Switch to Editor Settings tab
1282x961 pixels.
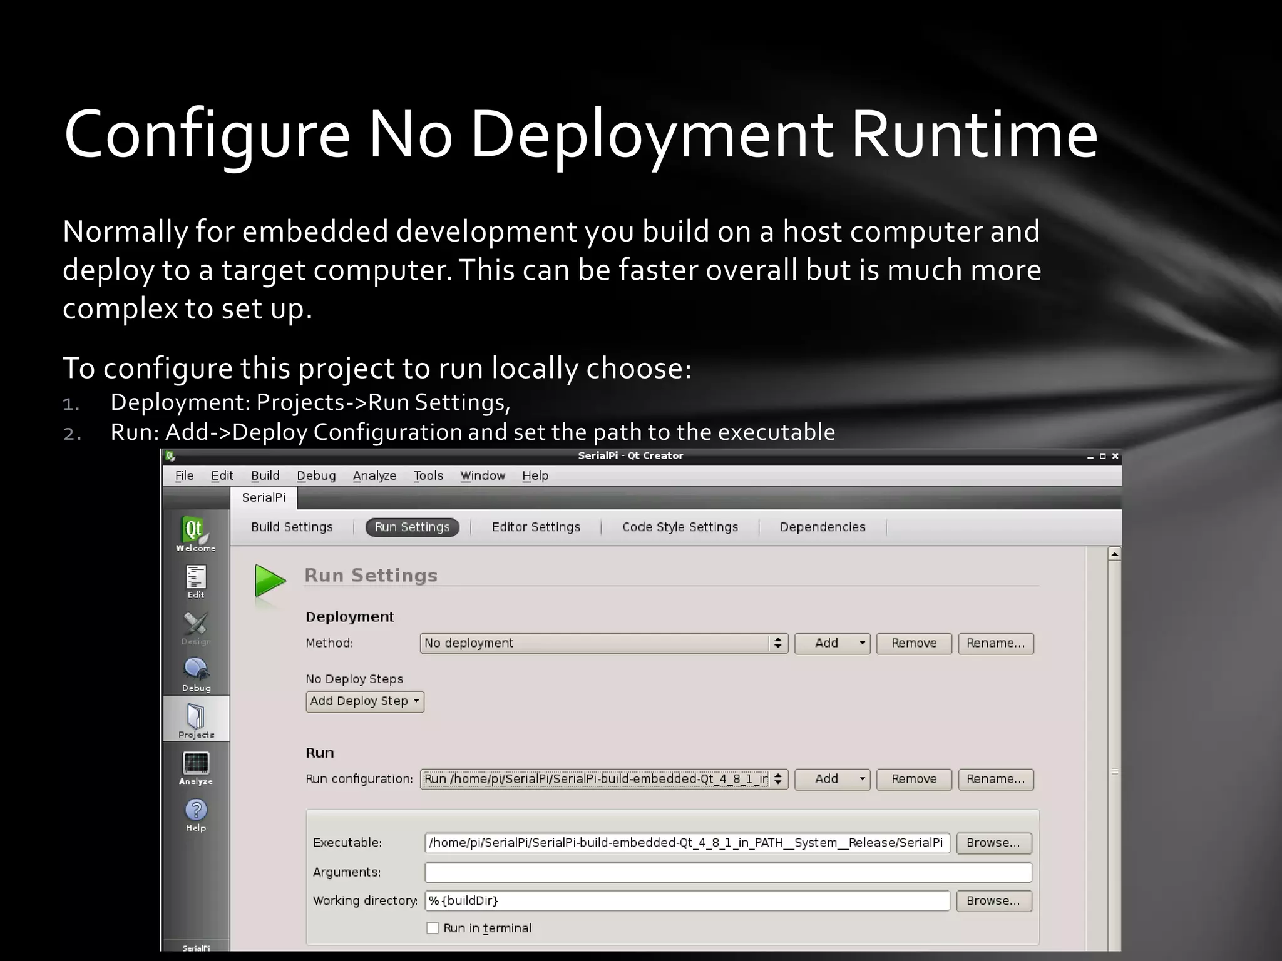click(x=536, y=527)
